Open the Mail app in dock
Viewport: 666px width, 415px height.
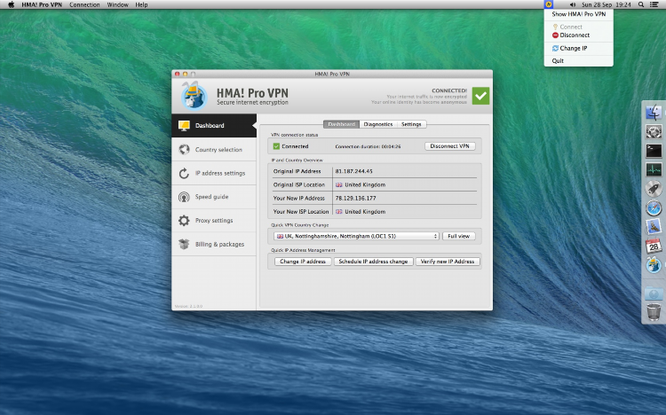click(x=654, y=227)
